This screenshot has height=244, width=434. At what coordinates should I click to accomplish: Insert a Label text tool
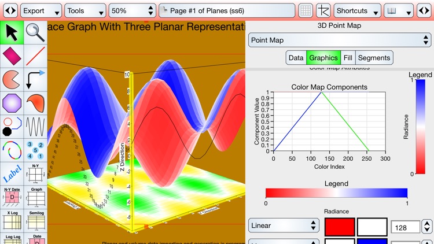click(12, 173)
